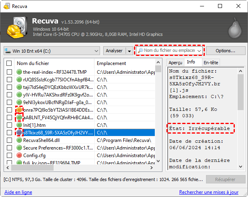248x197 pixels.
Task: Click the Recuva hard-hat drive logo
Action: (x=17, y=28)
